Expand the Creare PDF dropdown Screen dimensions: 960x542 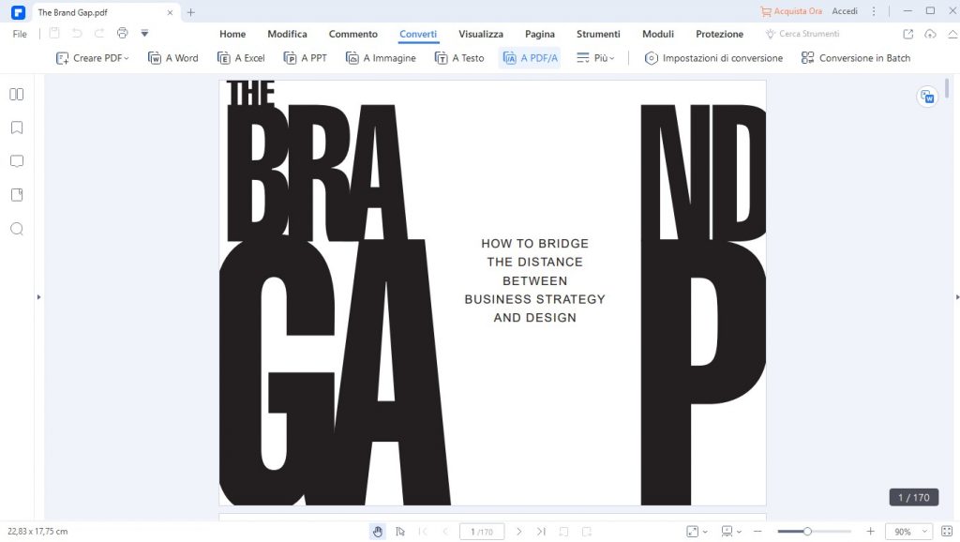94,58
